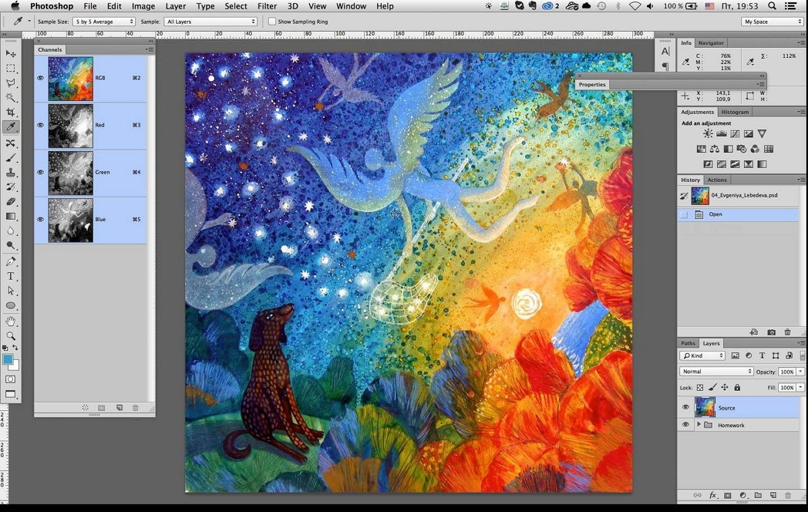The image size is (808, 512).
Task: Select the Blur tool
Action: (11, 231)
